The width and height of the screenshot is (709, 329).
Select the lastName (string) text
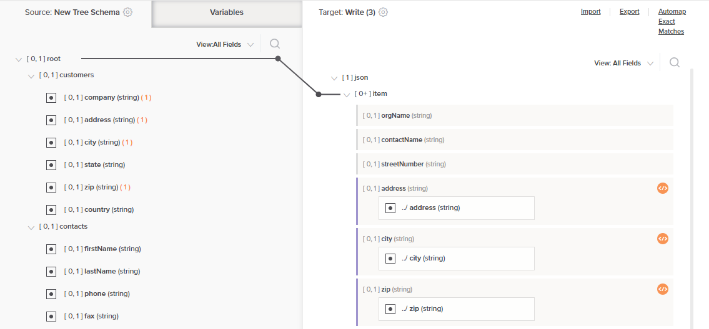coord(112,272)
